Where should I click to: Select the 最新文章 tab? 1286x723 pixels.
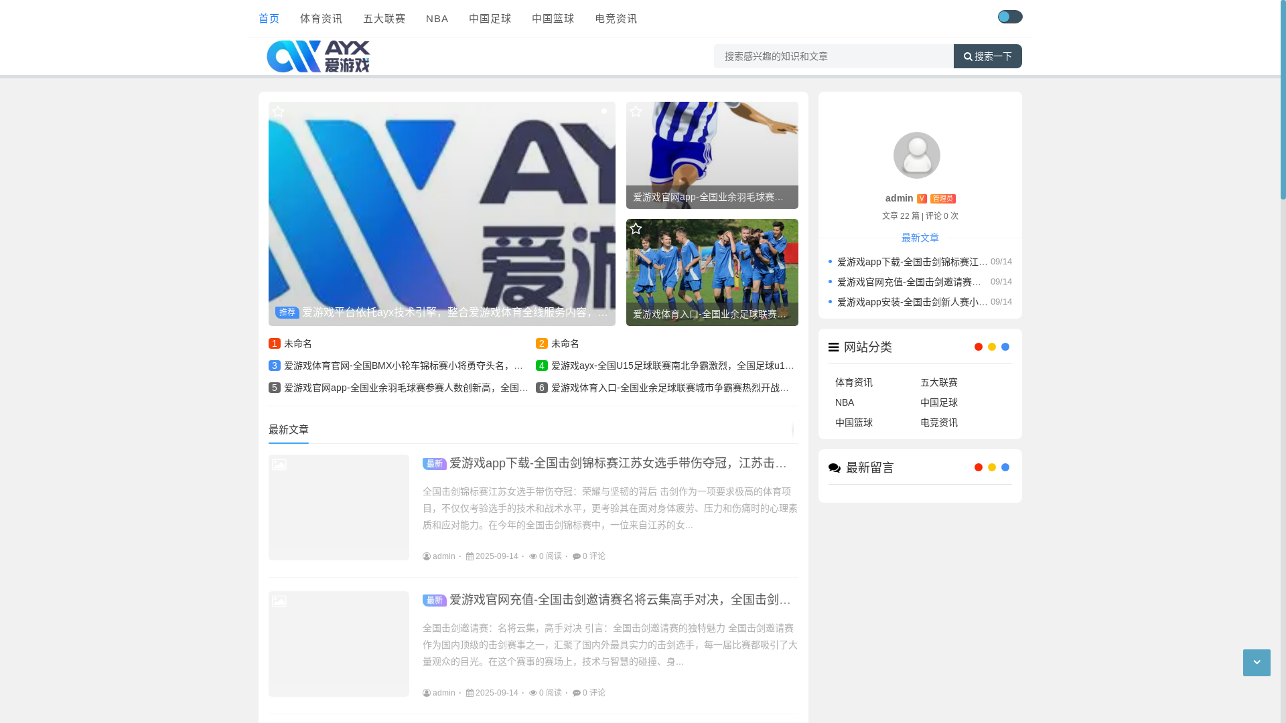pos(289,430)
